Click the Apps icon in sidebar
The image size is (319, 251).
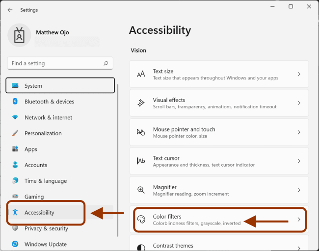pyautogui.click(x=15, y=149)
